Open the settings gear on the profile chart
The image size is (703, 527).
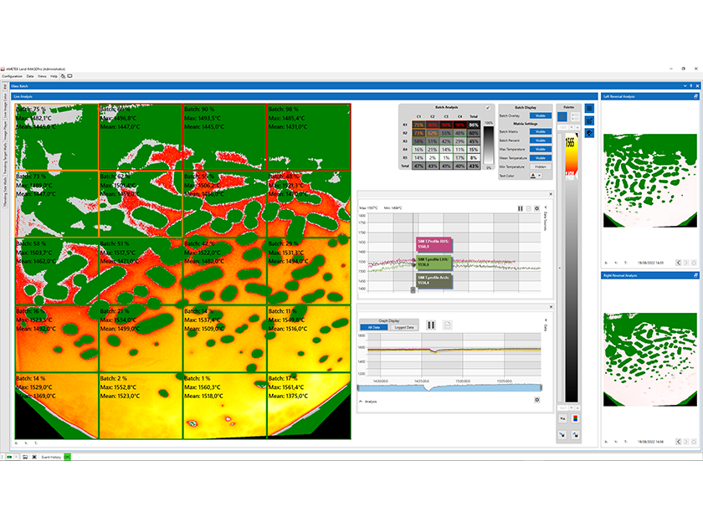pos(537,207)
